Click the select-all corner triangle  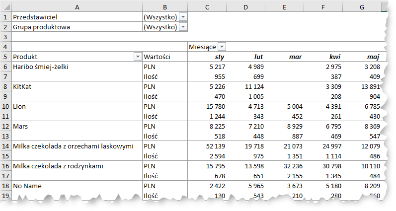tap(7, 7)
